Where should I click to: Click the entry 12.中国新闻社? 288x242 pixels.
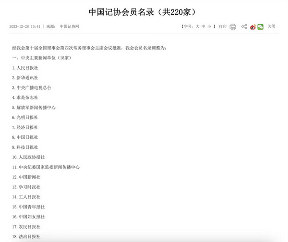pos(26,177)
